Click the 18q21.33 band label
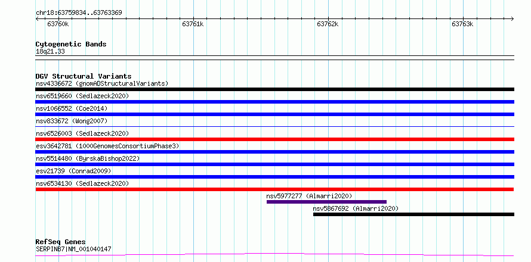Image resolution: width=531 pixels, height=262 pixels. [x=50, y=52]
